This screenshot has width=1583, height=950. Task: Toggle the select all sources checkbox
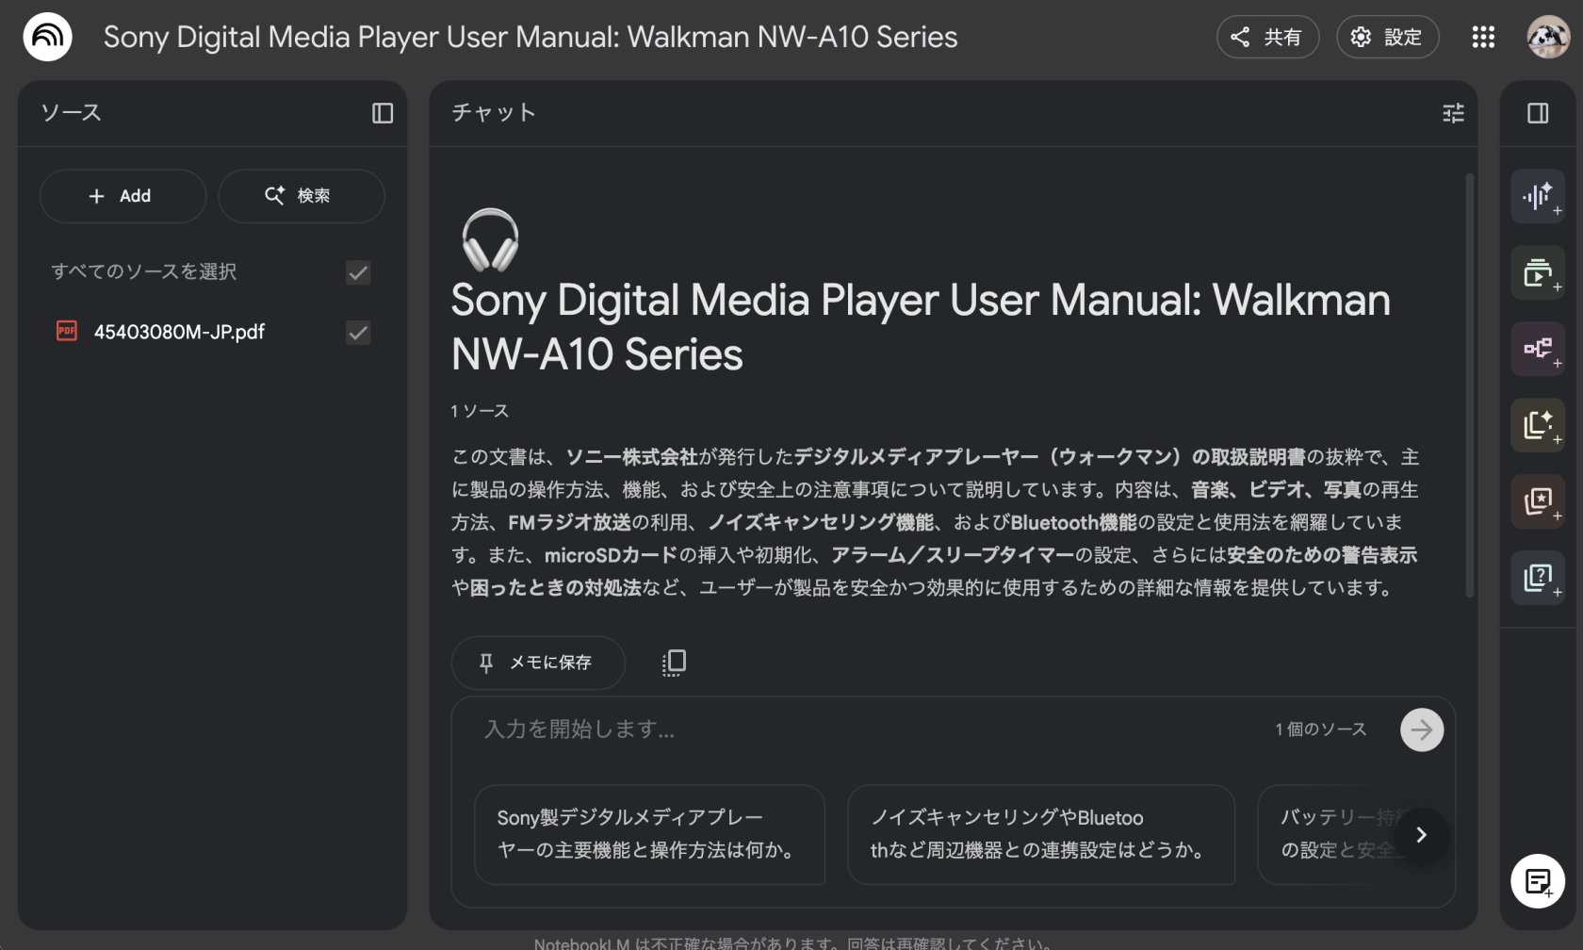(358, 272)
